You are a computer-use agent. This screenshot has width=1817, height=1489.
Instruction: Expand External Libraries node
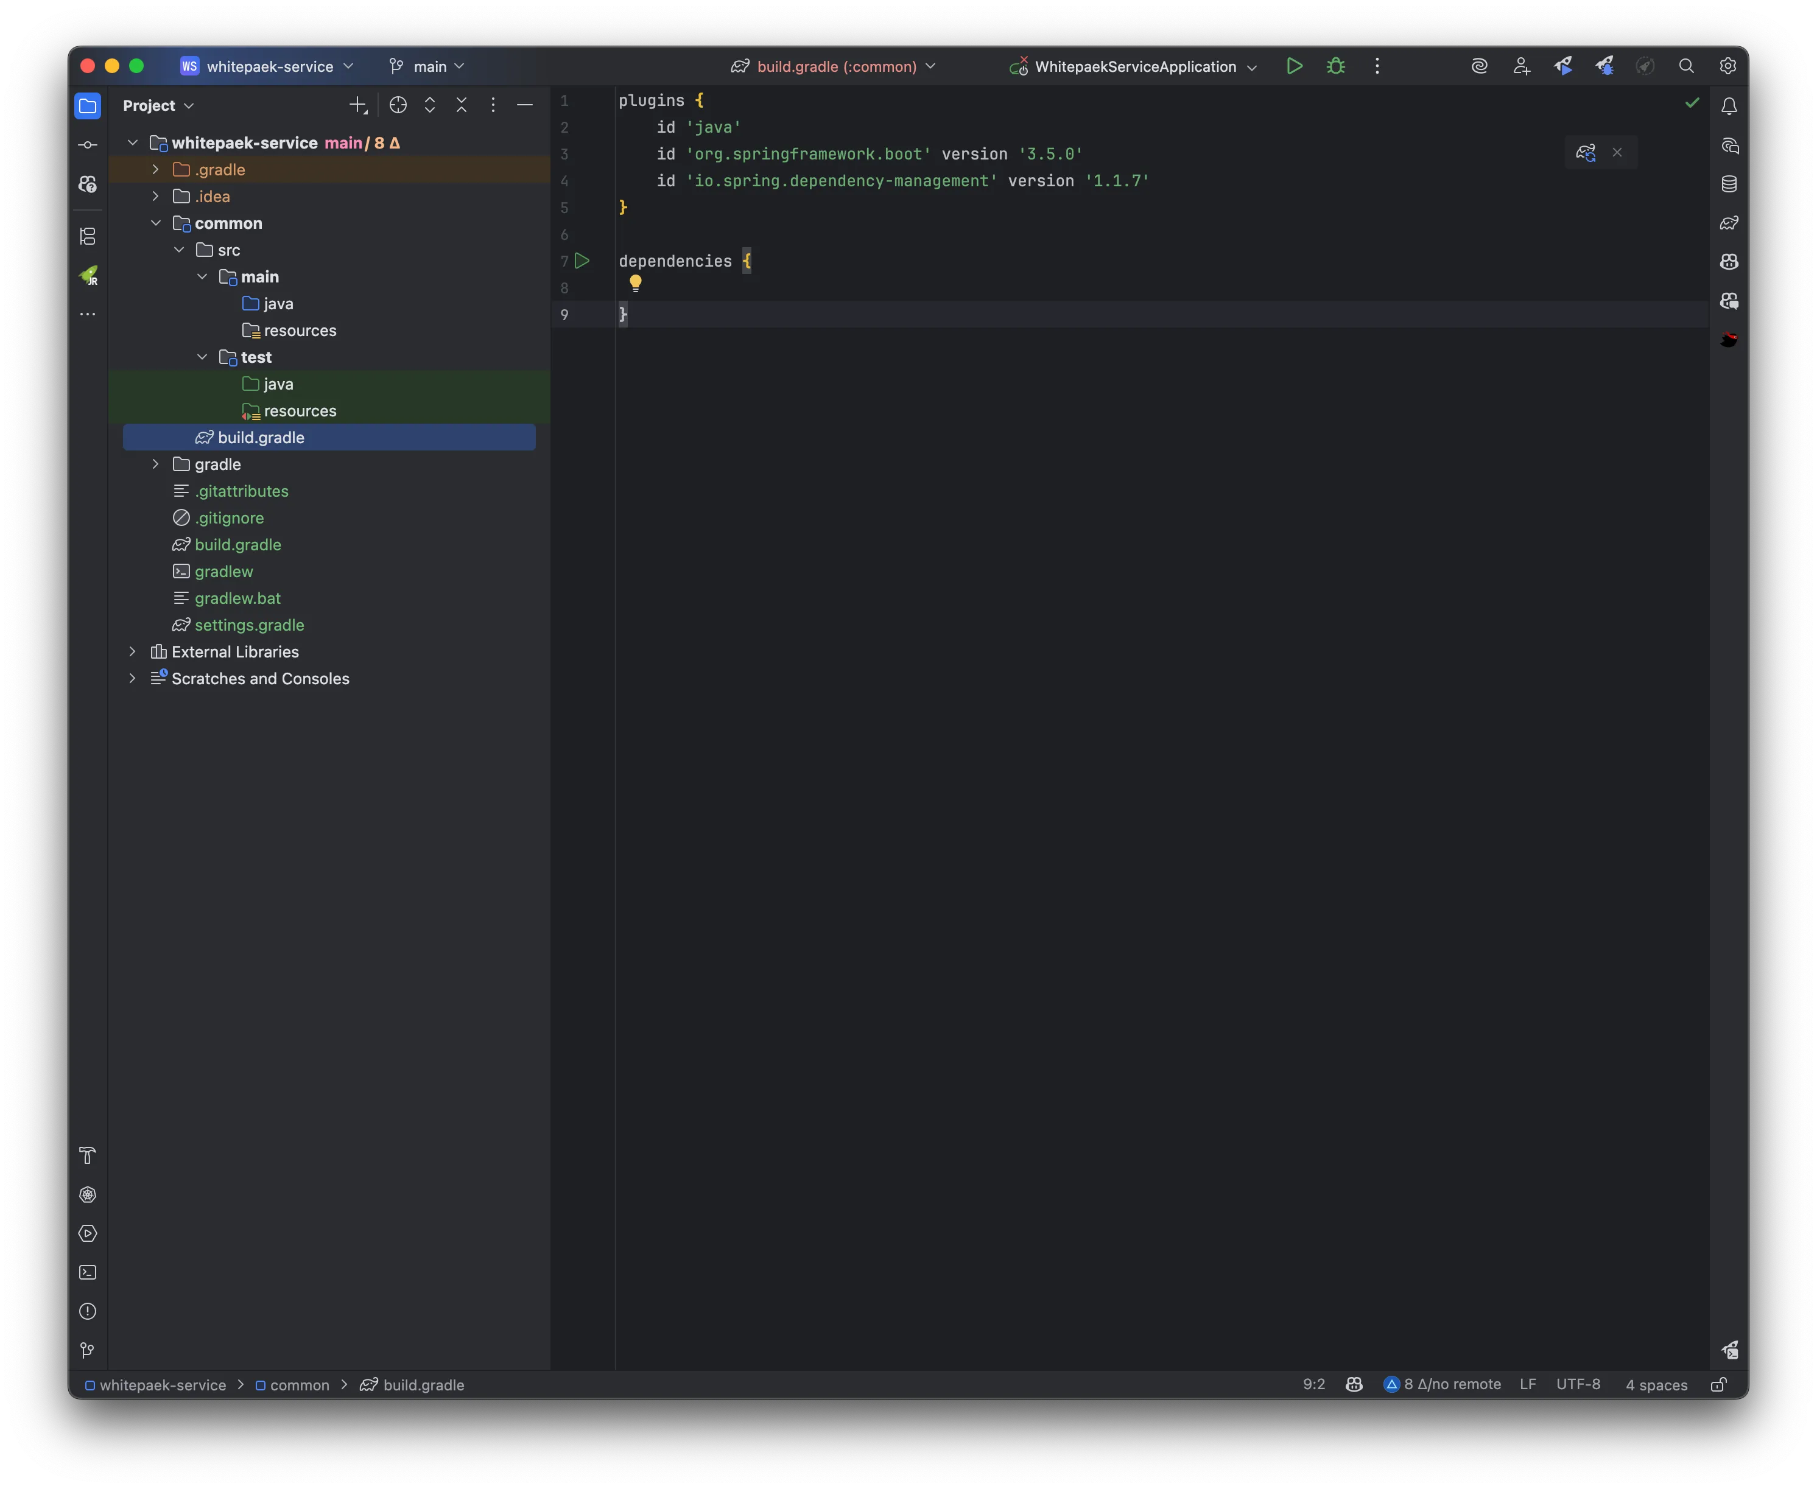(132, 652)
